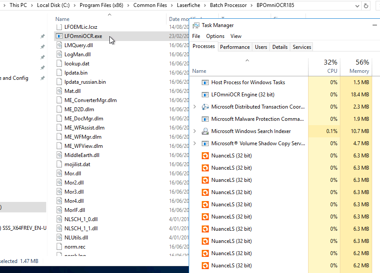380x273 pixels.
Task: Select the ME_WFView.dlm file name
Action: coord(84,146)
